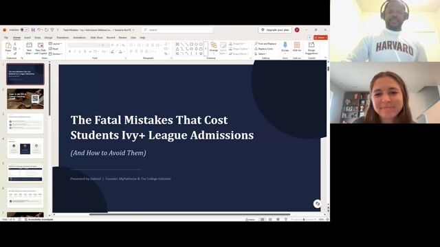
Task: Toggle Underline formatting
Action: [x=80, y=51]
